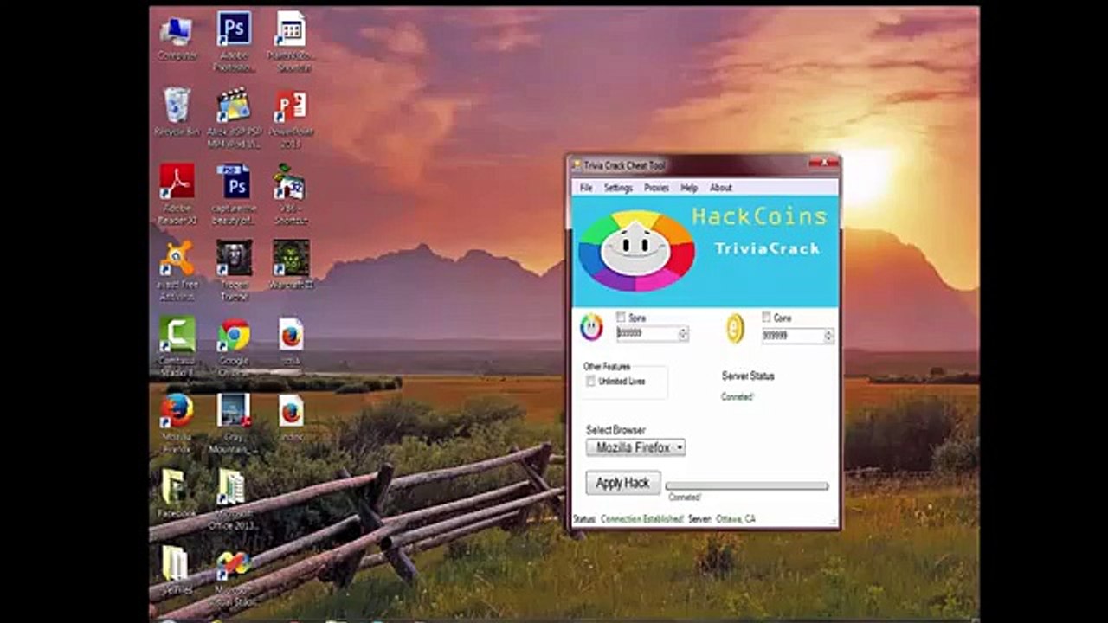Image resolution: width=1108 pixels, height=623 pixels.
Task: Click the 'Select Browser' label
Action: click(615, 430)
